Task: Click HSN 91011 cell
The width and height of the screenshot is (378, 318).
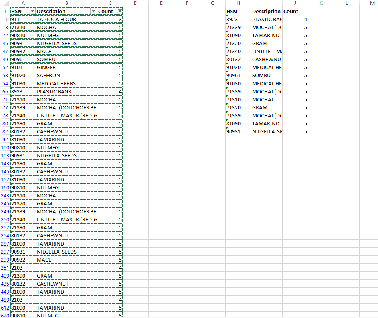Action: click(23, 67)
